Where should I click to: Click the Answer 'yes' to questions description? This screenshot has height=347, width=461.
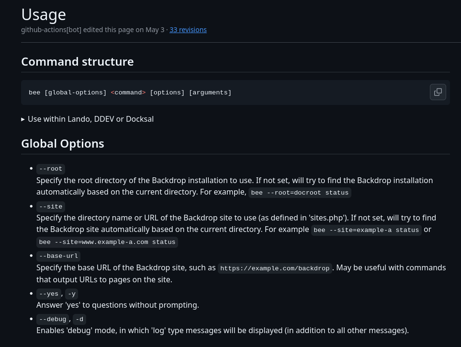(118, 305)
